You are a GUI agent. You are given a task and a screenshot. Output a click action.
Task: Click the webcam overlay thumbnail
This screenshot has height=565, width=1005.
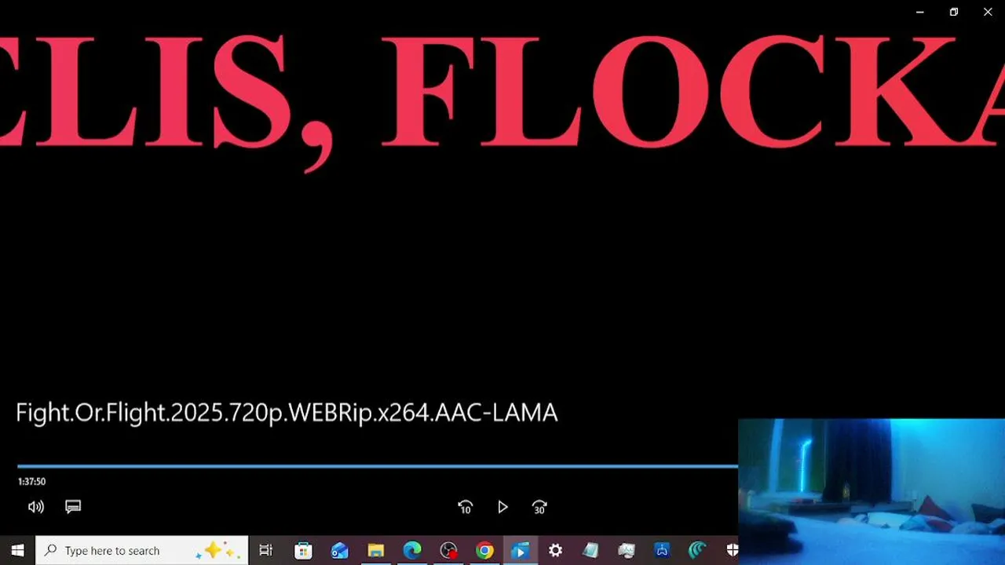pos(872,492)
